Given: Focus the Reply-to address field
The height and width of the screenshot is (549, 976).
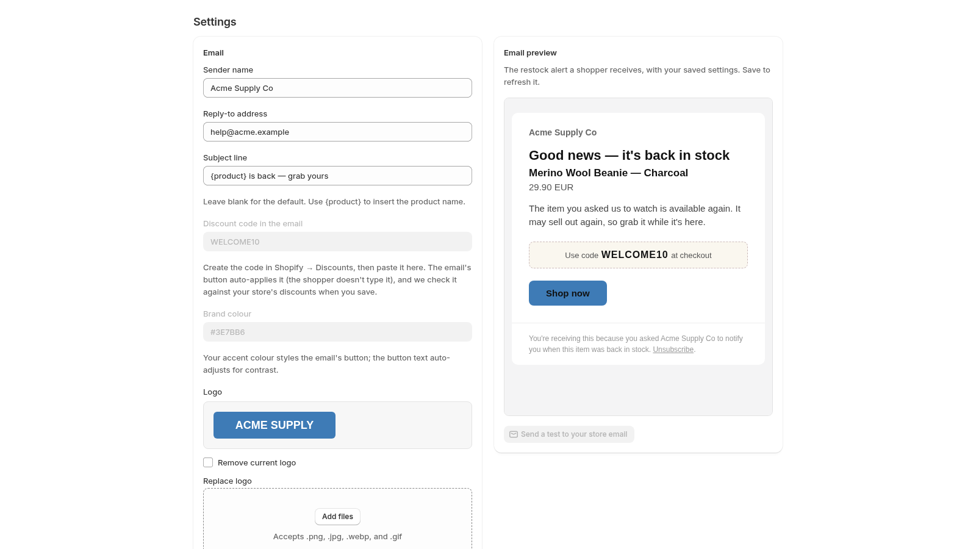Looking at the screenshot, I should tap(337, 132).
